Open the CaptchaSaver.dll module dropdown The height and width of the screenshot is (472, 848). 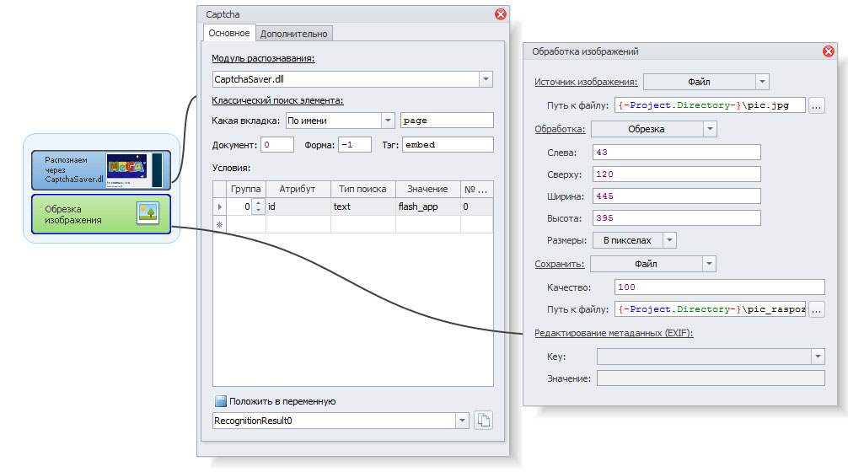(x=486, y=79)
